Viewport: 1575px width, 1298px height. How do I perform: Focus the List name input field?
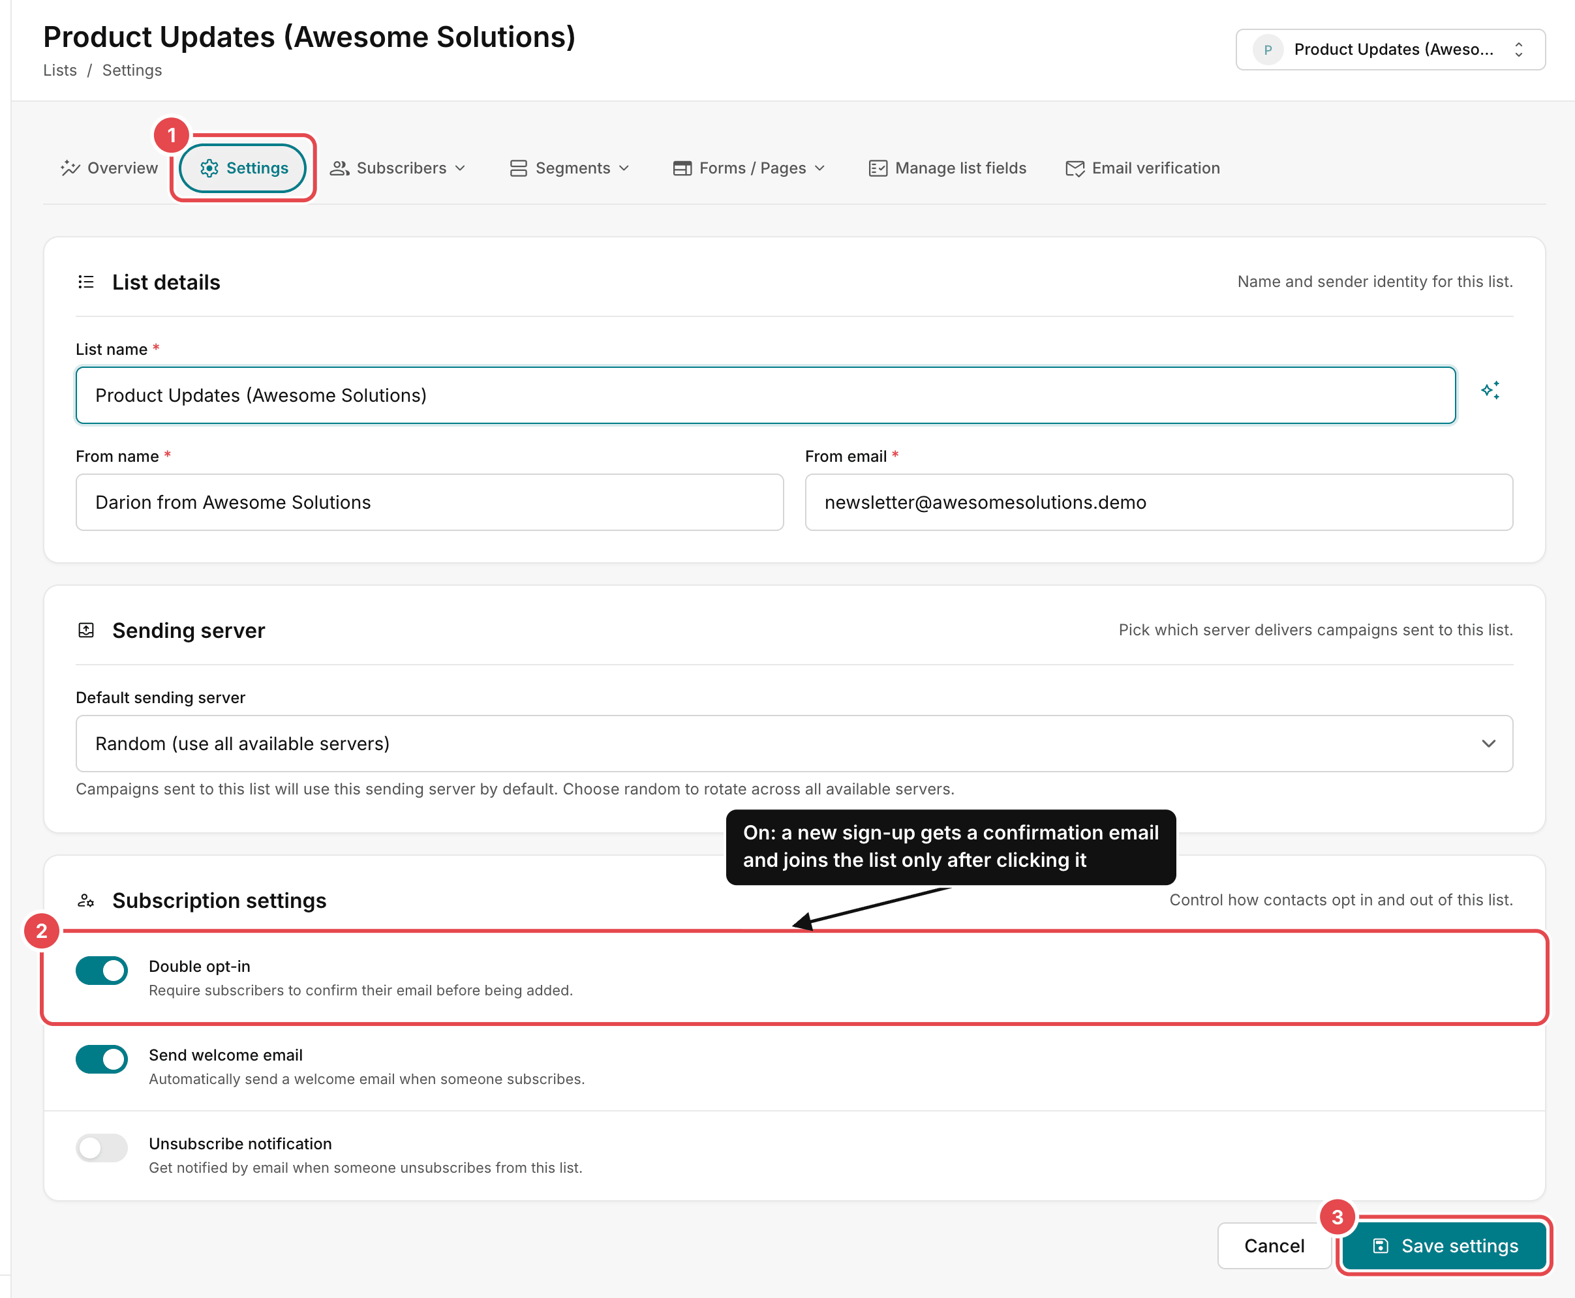tap(766, 395)
